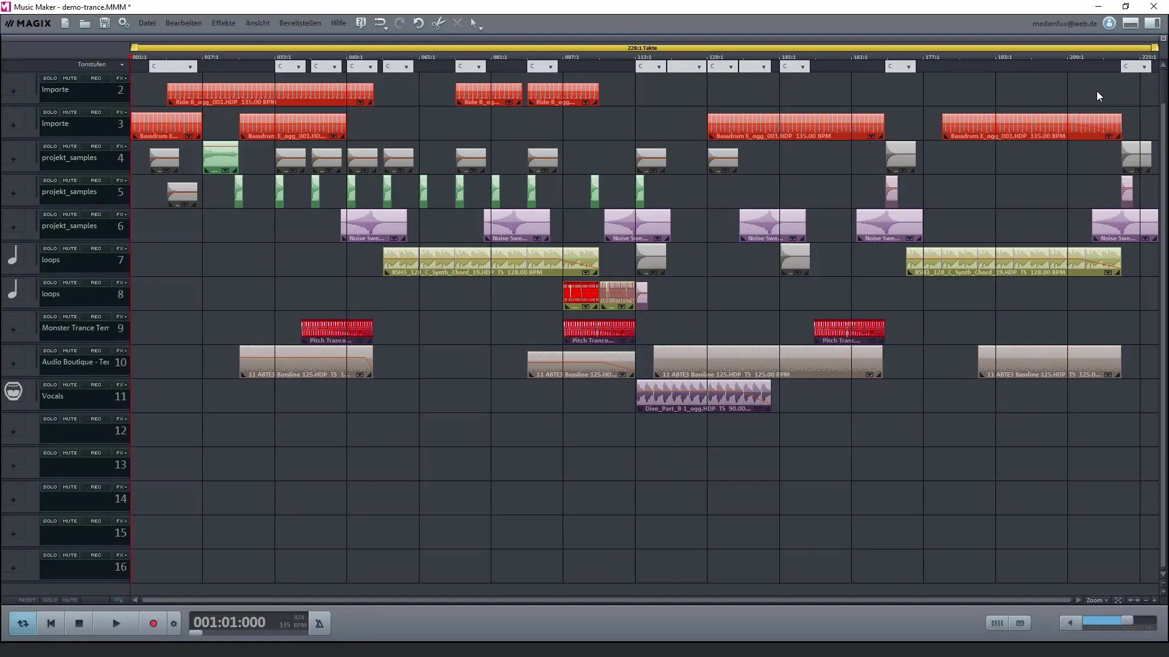Click the medienfux@web.de account link
Screen dimensions: 1169x657
point(1064,24)
